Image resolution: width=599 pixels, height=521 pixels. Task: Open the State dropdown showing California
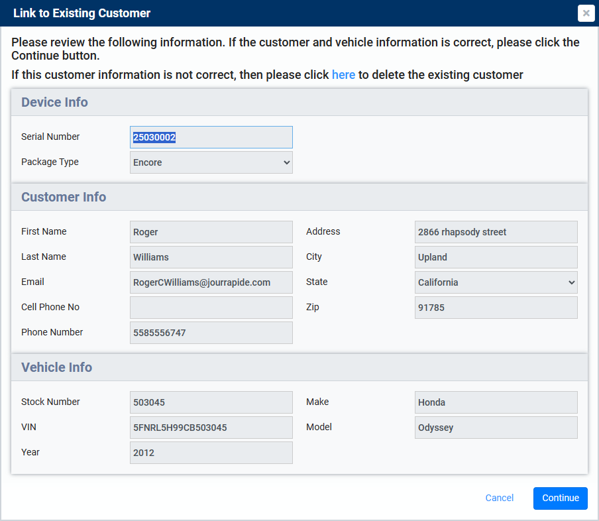point(496,282)
